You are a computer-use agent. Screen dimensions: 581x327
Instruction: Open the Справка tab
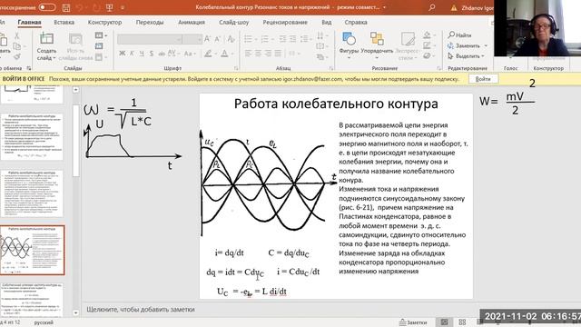coord(356,22)
